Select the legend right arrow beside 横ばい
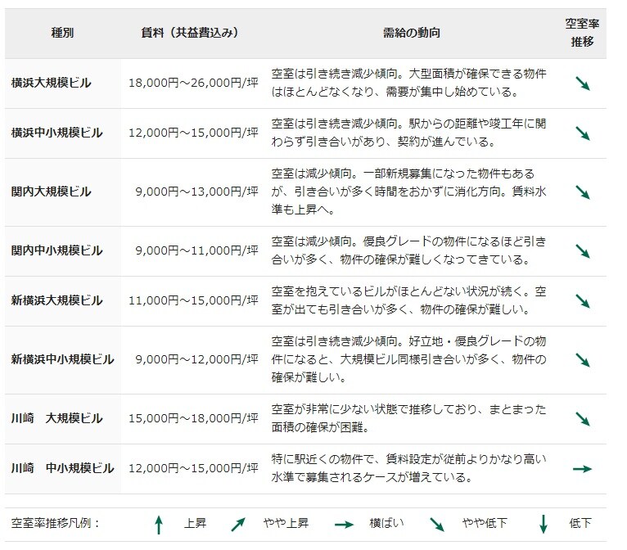627x550 pixels. click(344, 525)
